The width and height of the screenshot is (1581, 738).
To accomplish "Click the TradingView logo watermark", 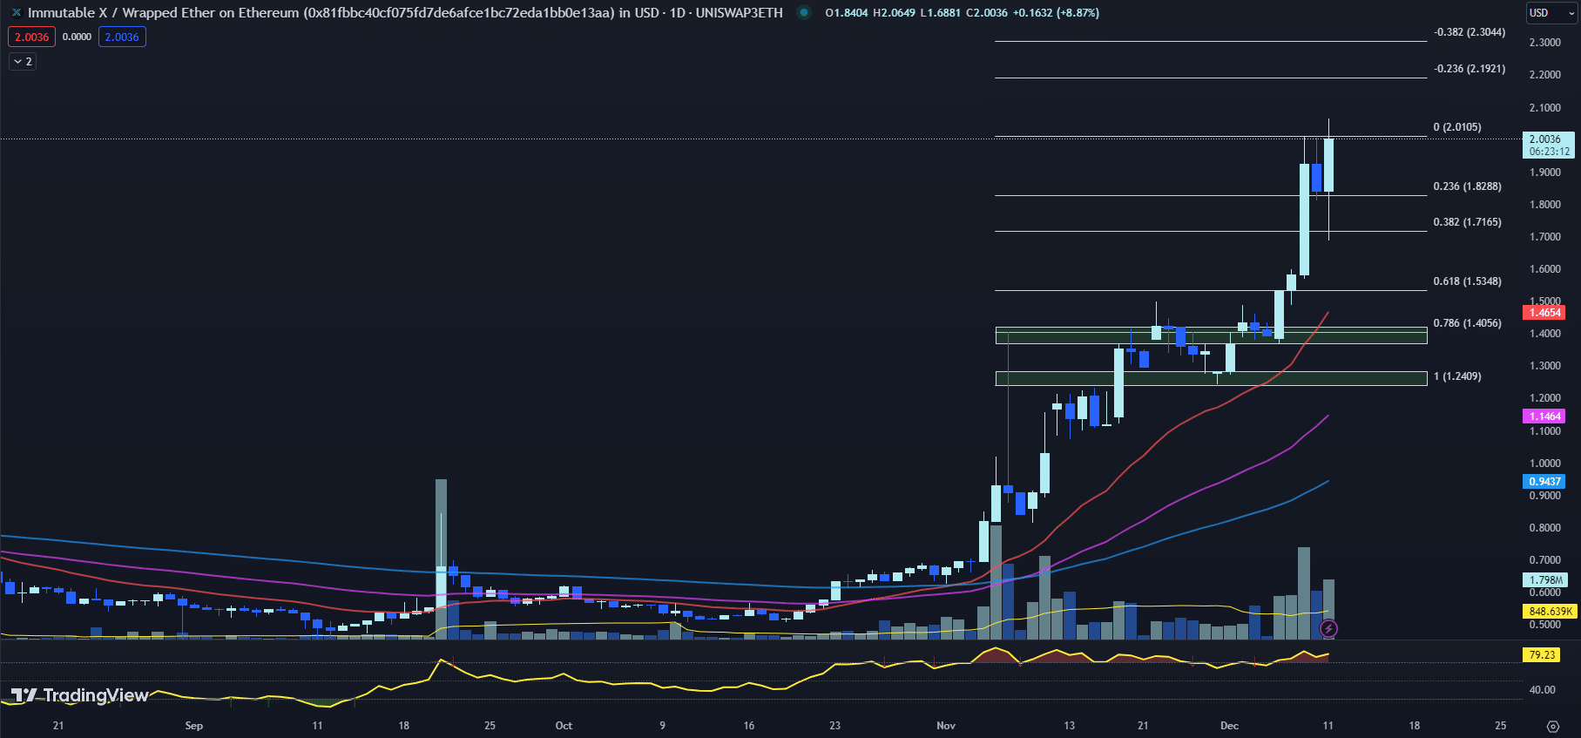I will coord(79,695).
